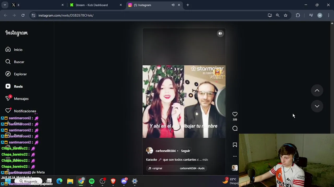This screenshot has width=334, height=187.
Task: Open a new browser tab
Action: 188,5
